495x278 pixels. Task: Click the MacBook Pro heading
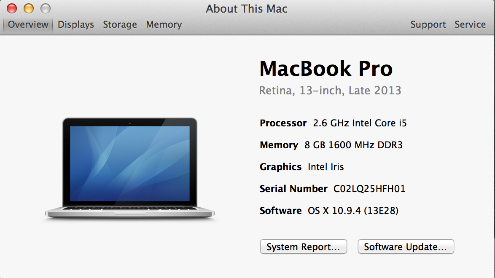coord(326,69)
